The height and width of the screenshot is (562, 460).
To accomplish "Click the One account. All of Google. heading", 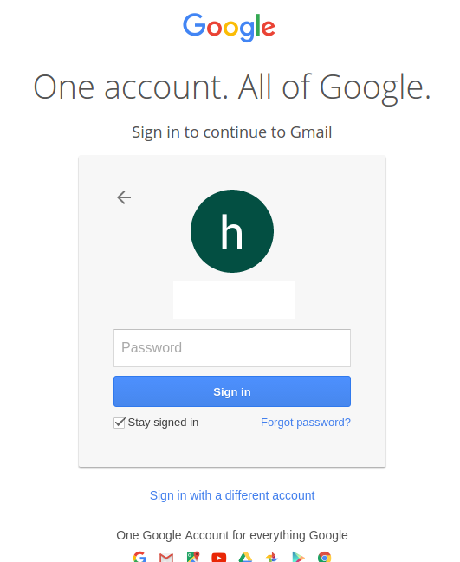I will [232, 87].
